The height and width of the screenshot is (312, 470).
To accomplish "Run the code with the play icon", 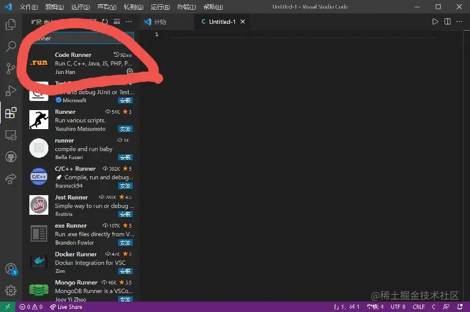I will 435,21.
